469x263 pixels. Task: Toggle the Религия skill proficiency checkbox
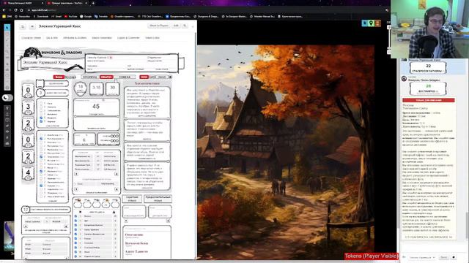(41, 186)
